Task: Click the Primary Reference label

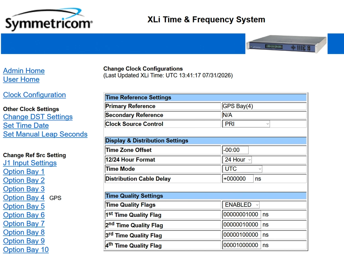Action: (x=130, y=106)
